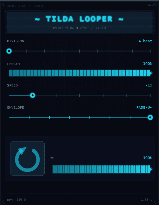
Task: Click the 'FADE-0~' envelope value
Action: [144, 107]
